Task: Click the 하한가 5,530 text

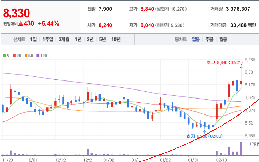Action: 170,25
